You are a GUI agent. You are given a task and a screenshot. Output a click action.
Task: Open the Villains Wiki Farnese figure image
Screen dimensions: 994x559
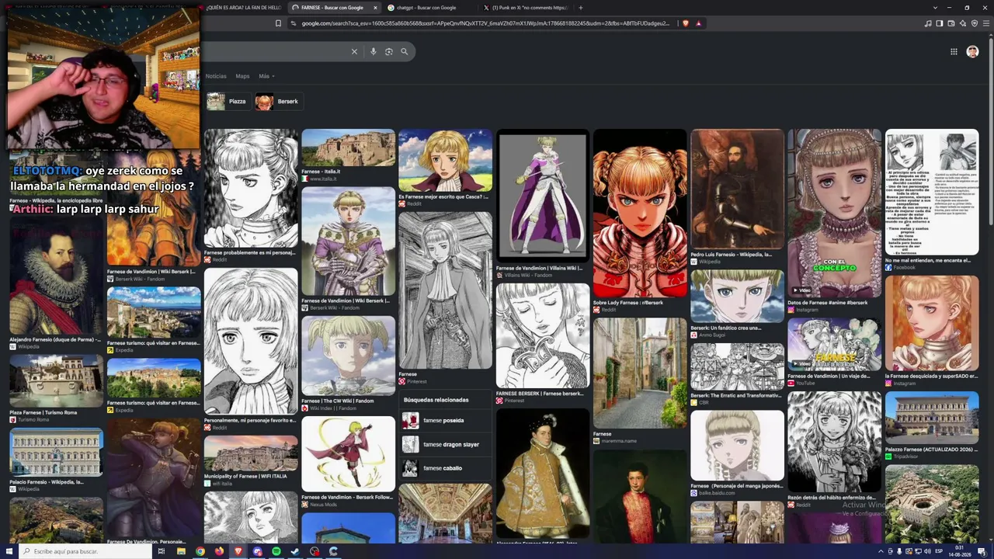point(543,194)
